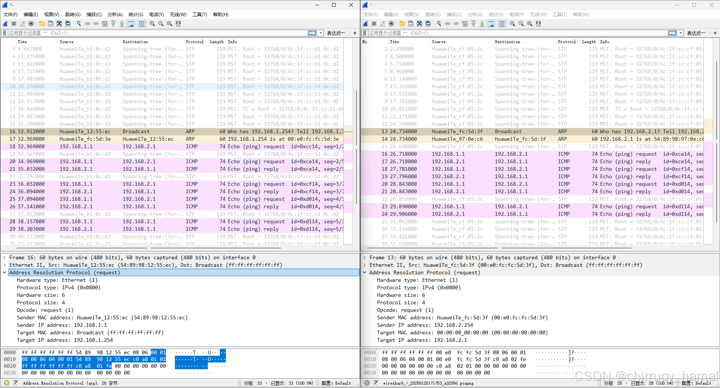Click display filter input in right window
720x388 pixels.
click(x=518, y=33)
